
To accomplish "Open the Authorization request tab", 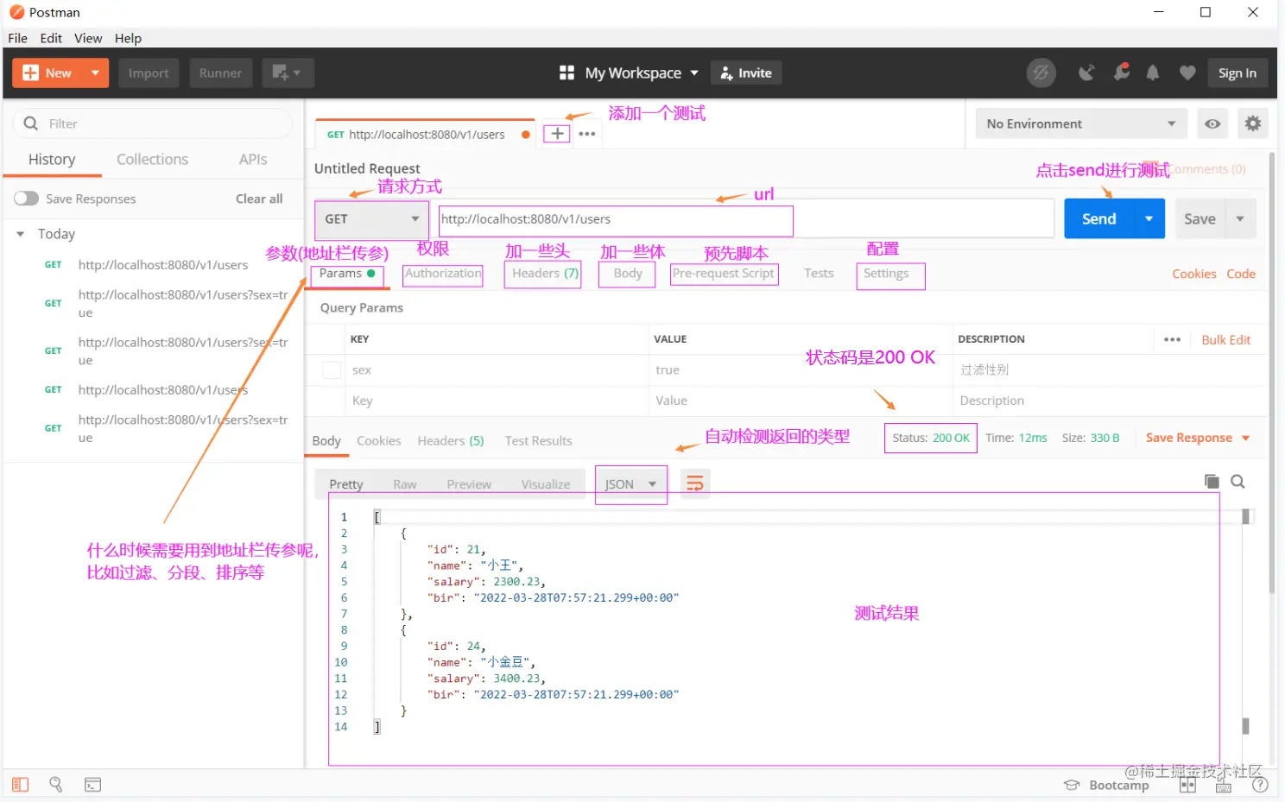I will click(443, 274).
